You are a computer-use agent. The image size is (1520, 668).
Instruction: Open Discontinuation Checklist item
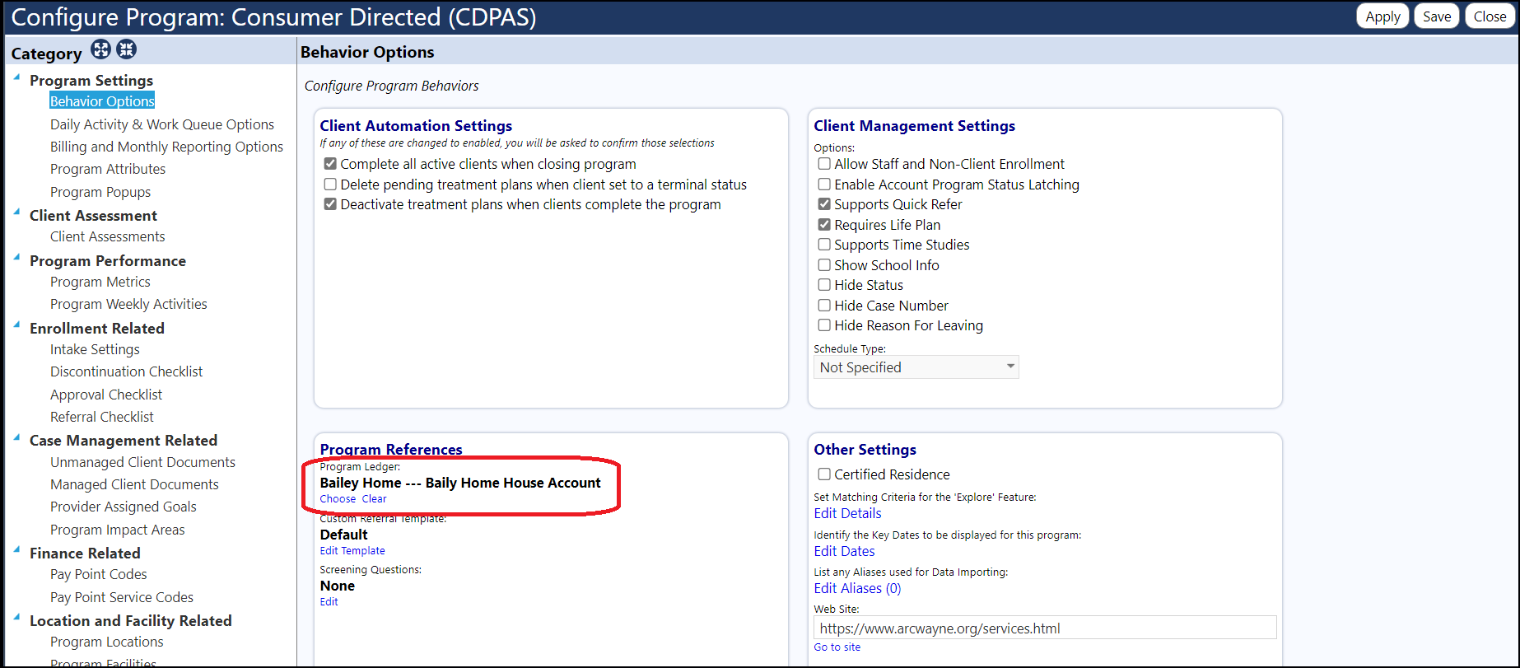pyautogui.click(x=126, y=371)
